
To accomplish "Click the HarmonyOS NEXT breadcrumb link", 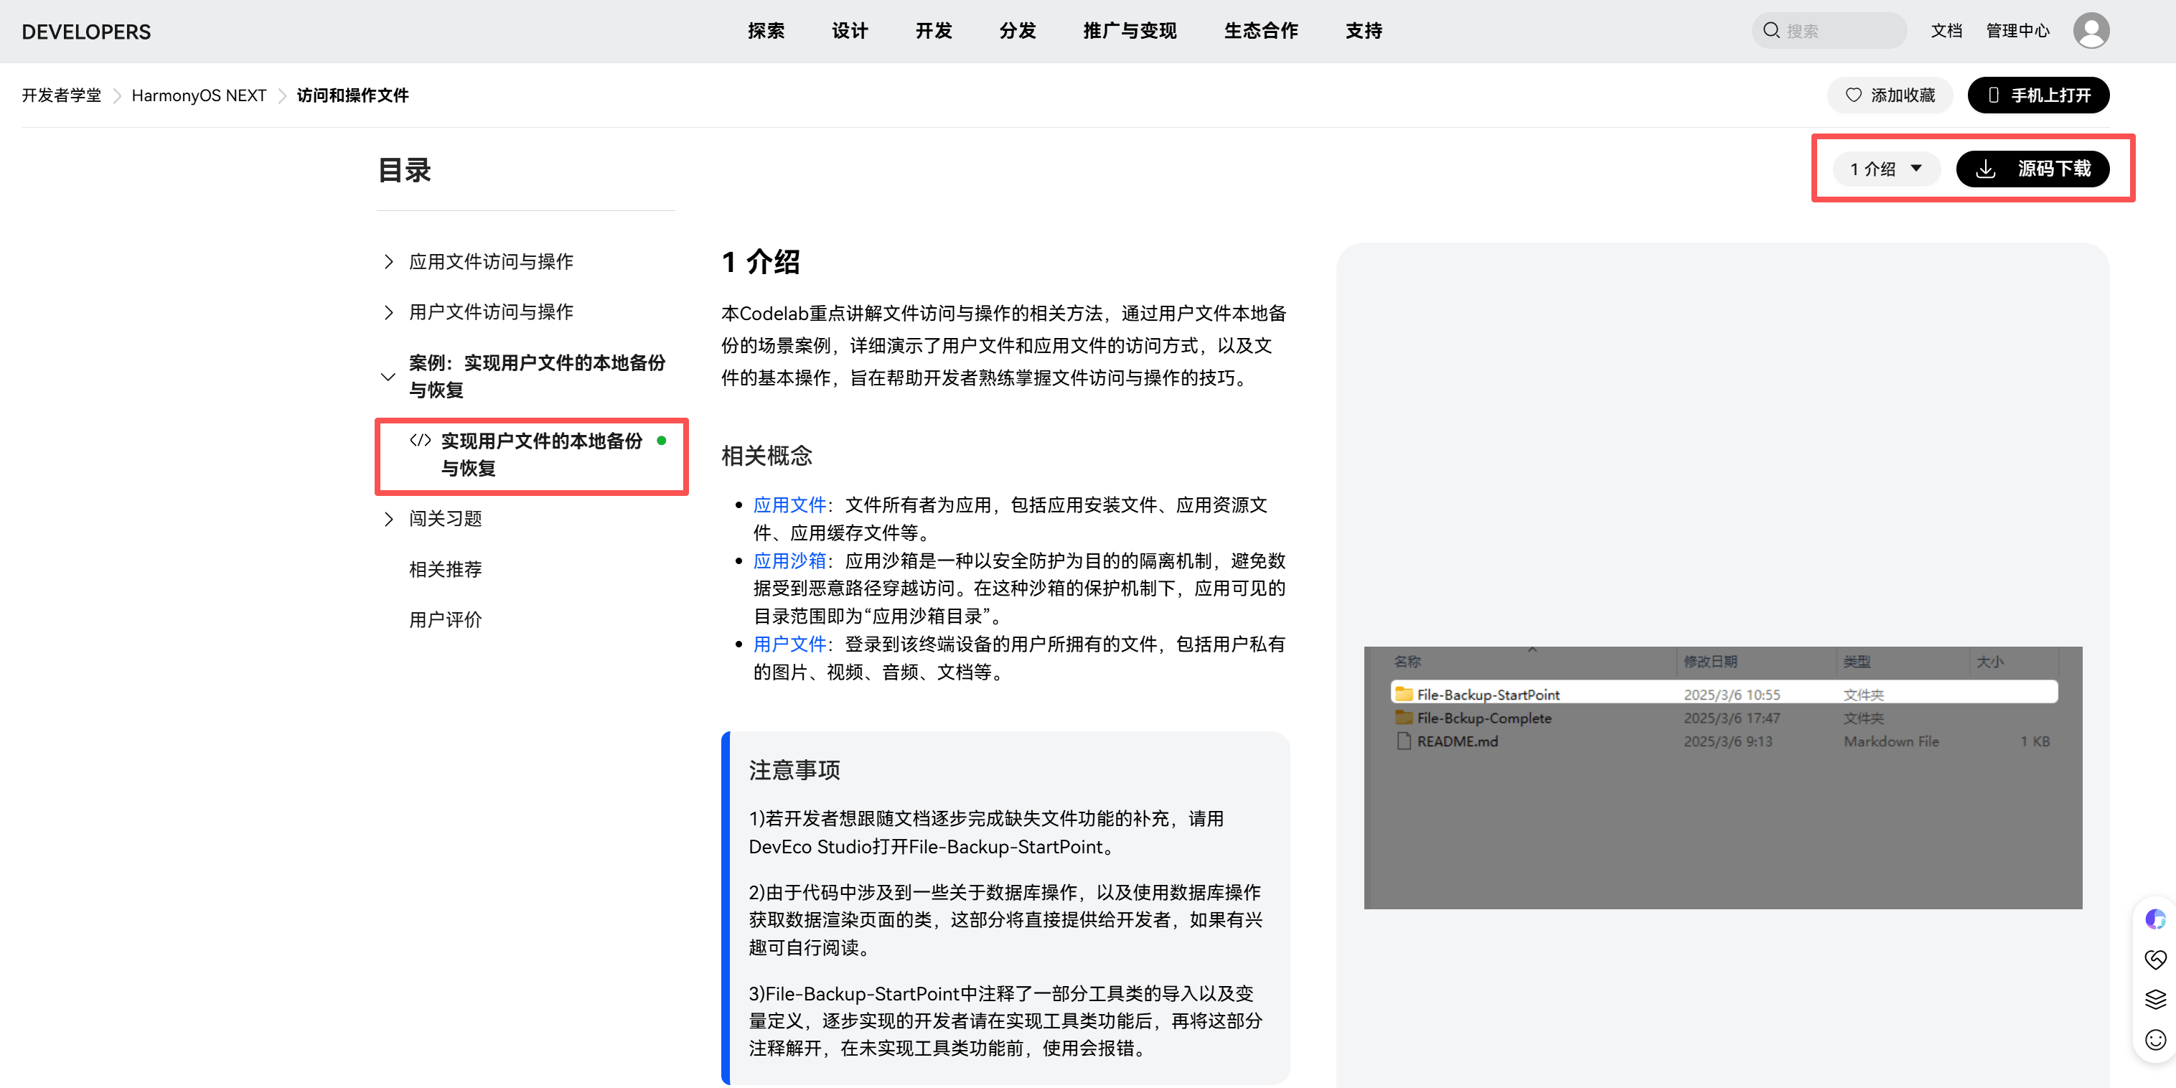I will (199, 95).
